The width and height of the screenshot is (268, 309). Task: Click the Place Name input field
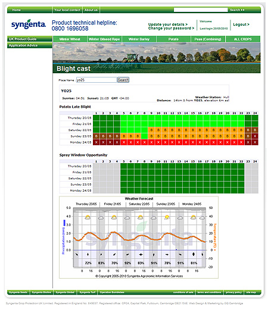96,80
